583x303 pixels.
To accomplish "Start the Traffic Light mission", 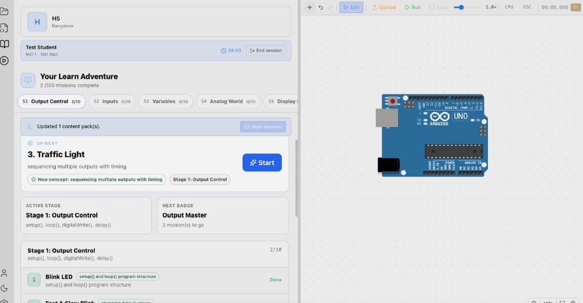I will pyautogui.click(x=262, y=162).
